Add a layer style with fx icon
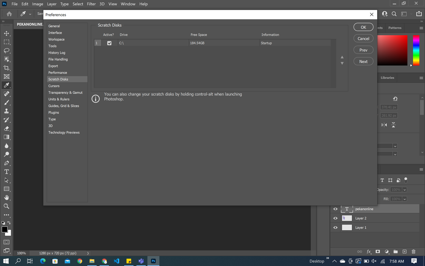 [x=369, y=252]
